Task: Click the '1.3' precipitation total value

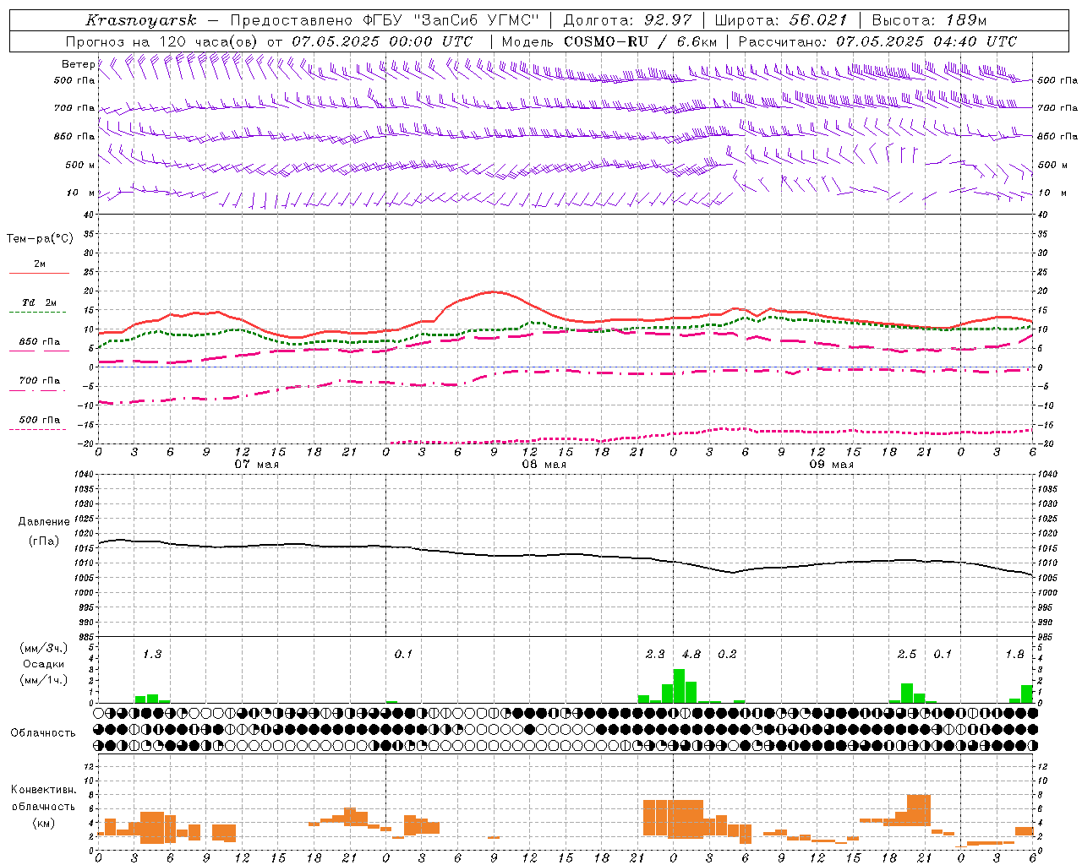Action: point(152,655)
